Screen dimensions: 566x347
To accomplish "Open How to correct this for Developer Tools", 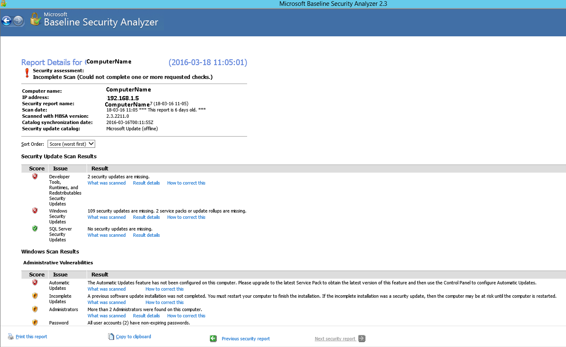I will point(186,183).
